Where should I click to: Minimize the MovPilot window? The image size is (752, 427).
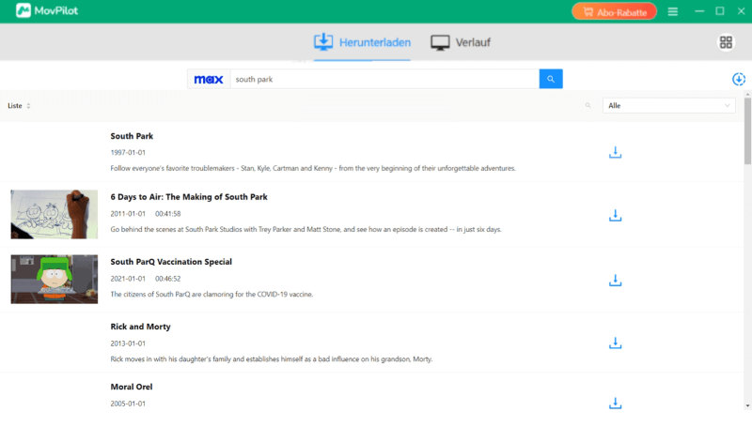[x=699, y=11]
